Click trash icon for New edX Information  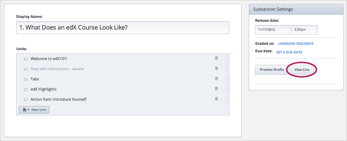216,68
